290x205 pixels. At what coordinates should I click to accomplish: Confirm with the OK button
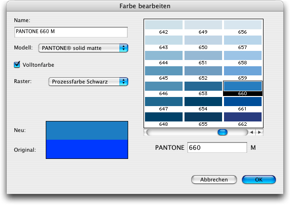point(259,180)
